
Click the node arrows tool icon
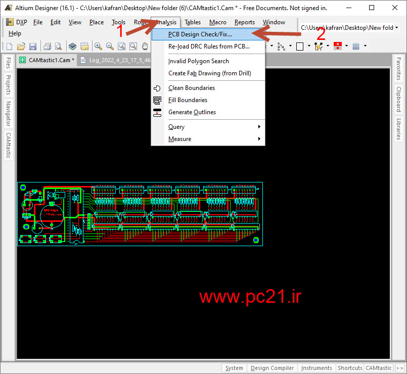point(281,46)
